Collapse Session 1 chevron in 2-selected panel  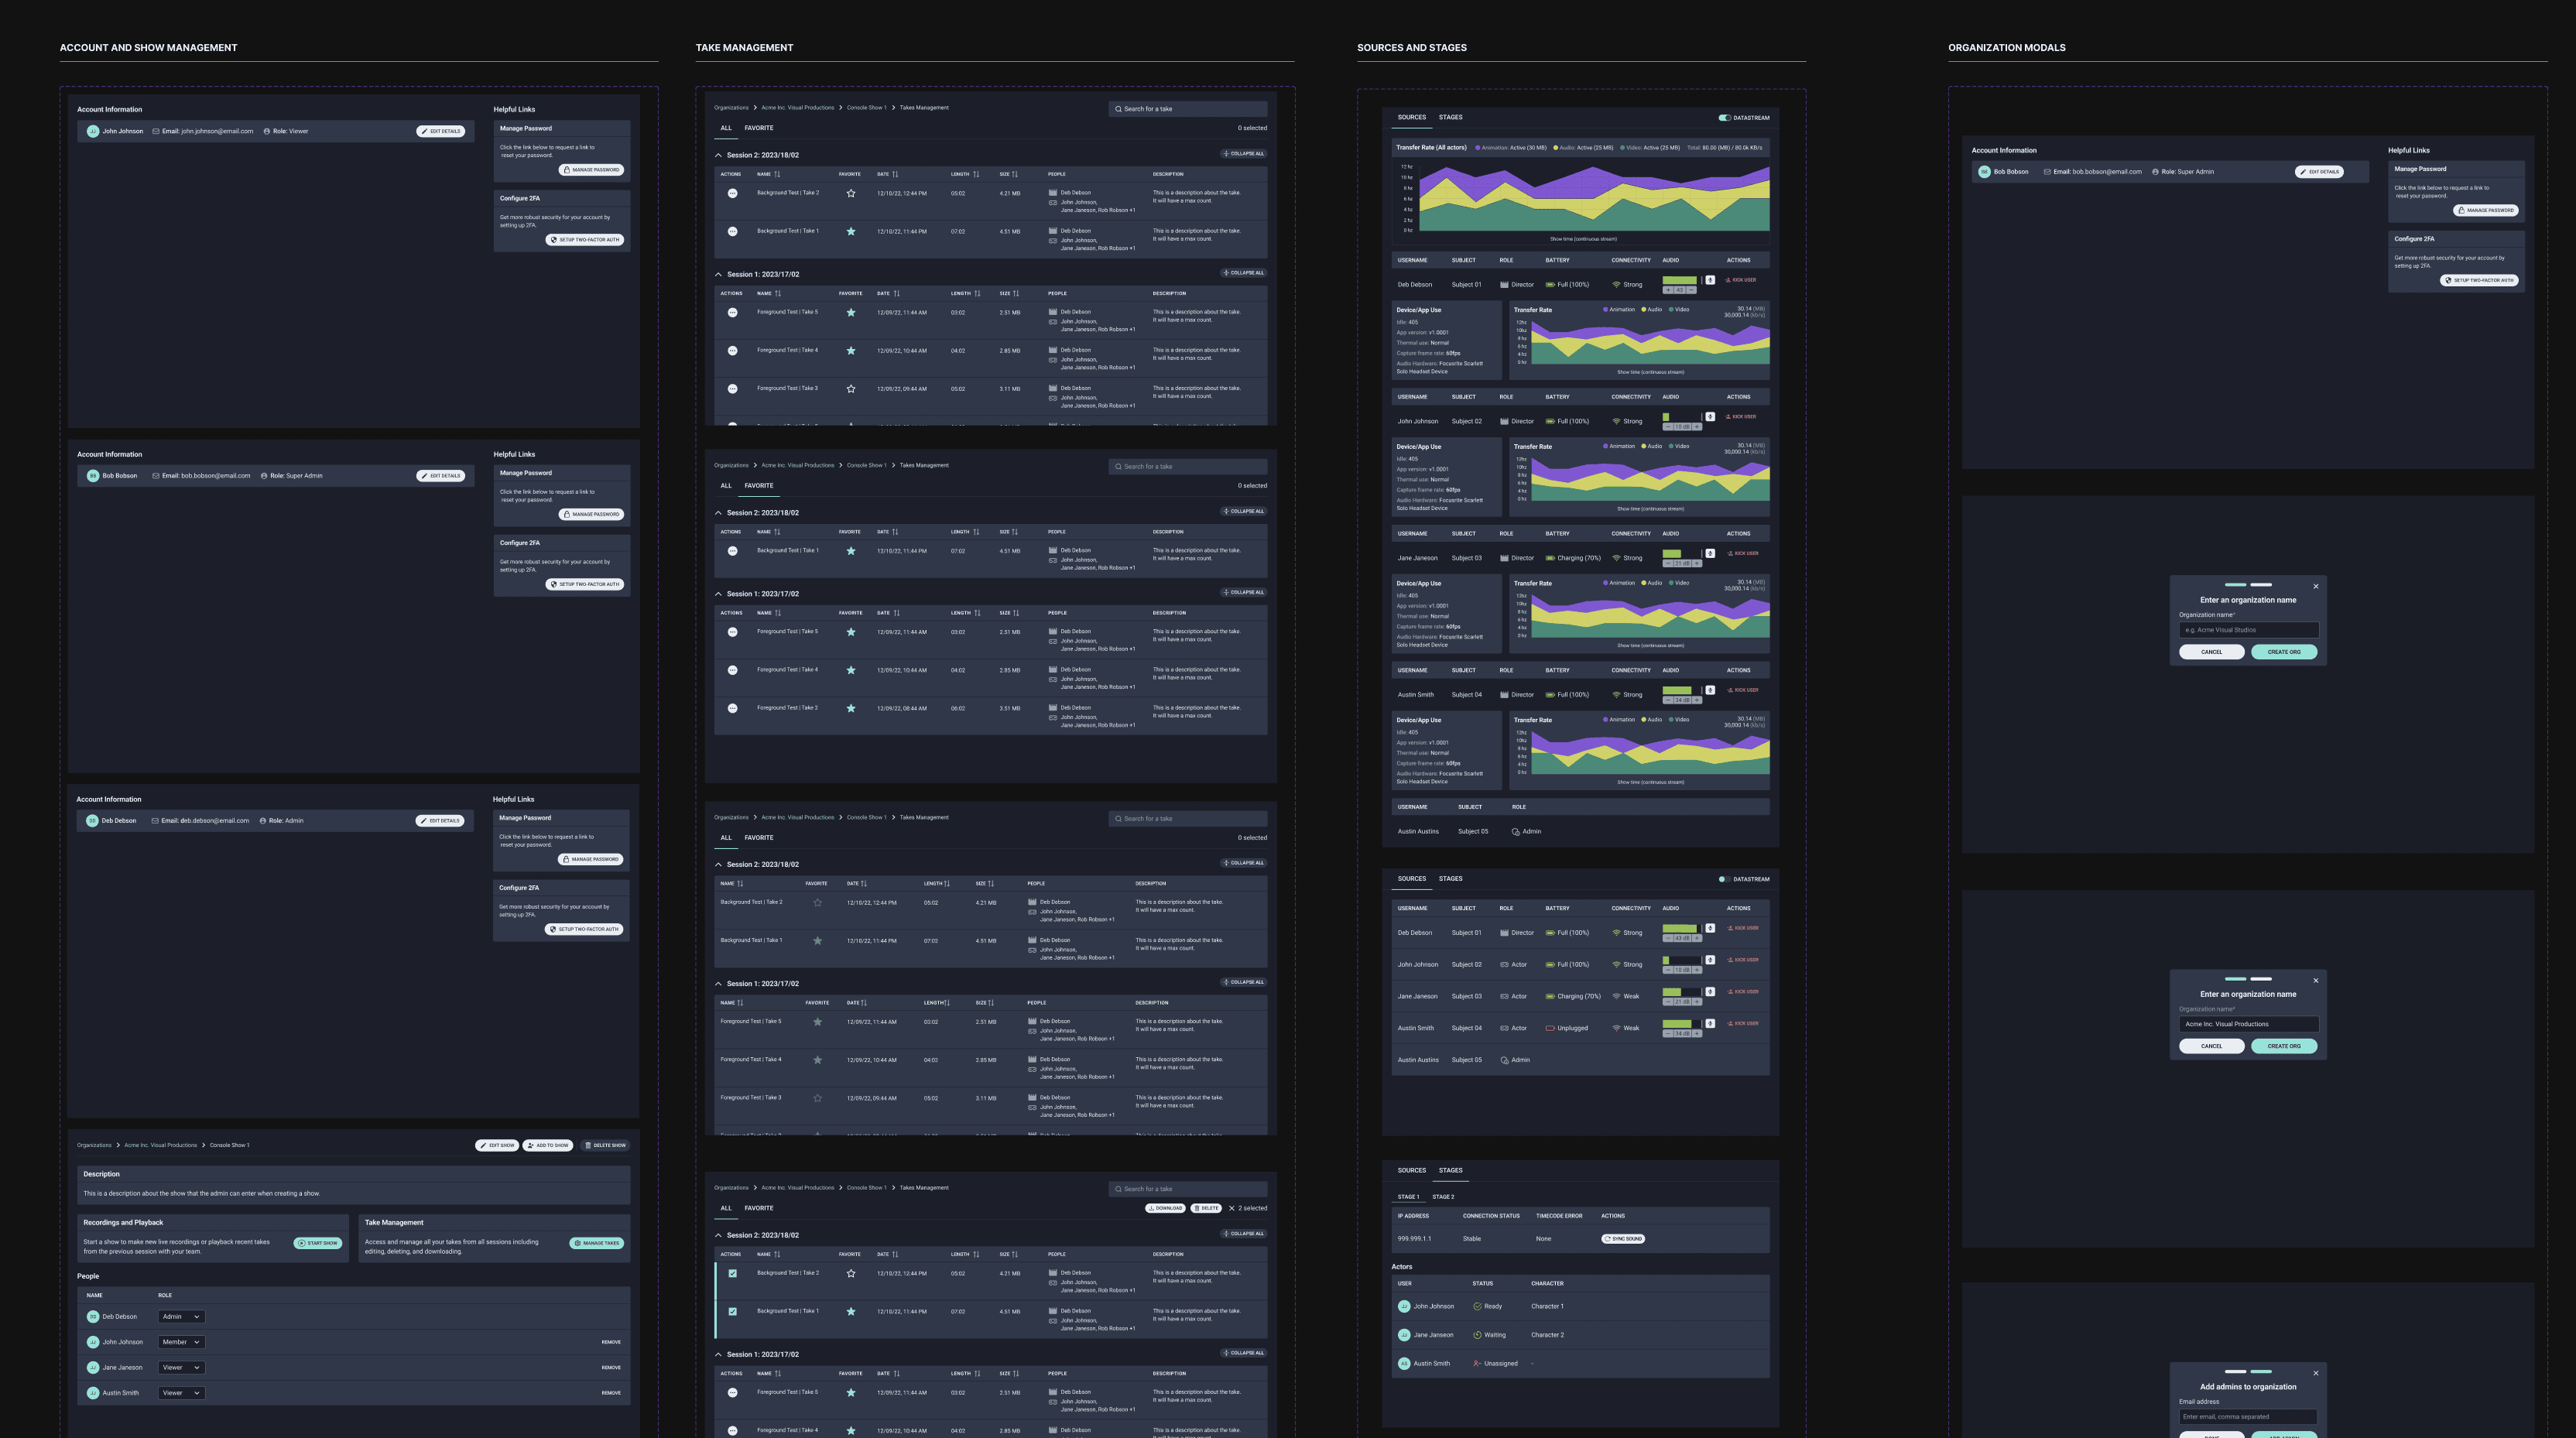(x=718, y=1355)
